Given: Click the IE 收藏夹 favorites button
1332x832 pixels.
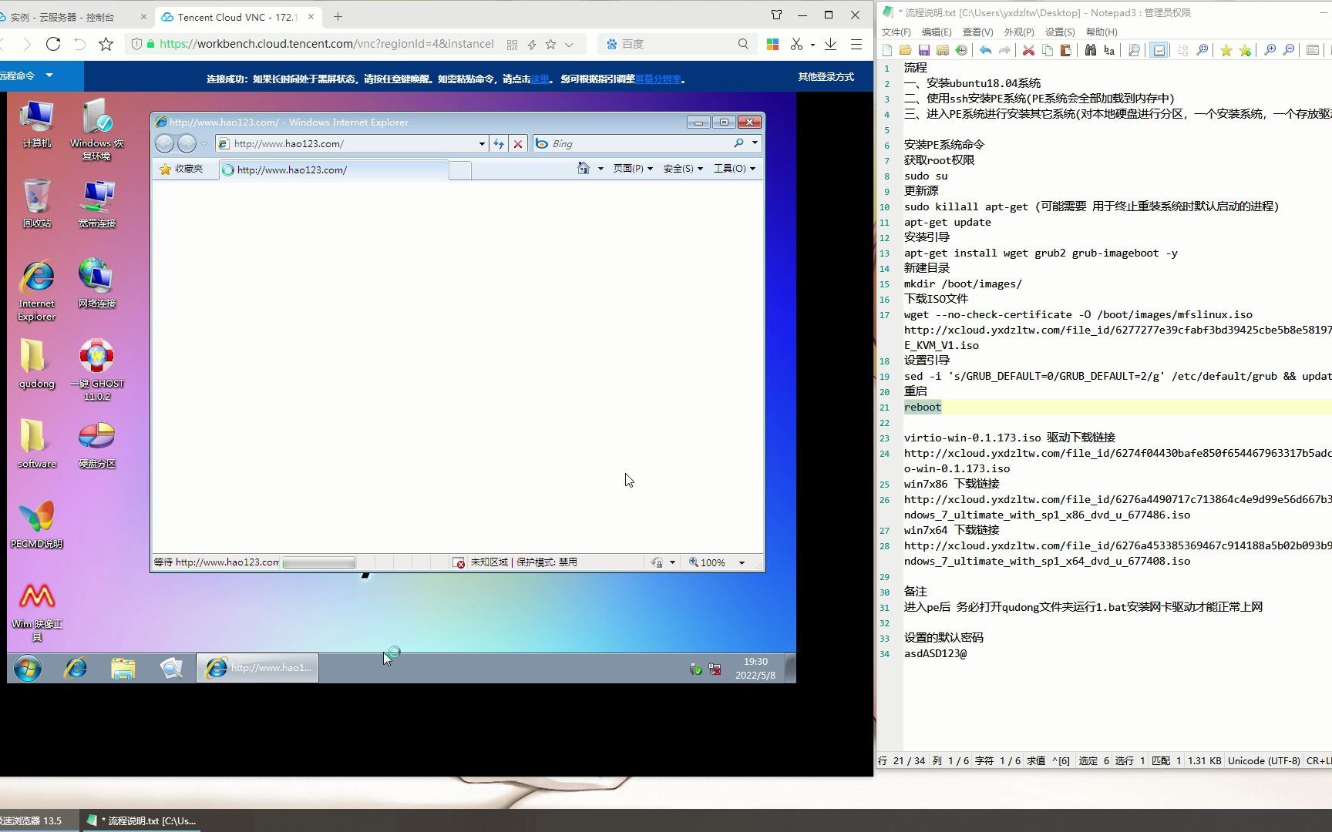Looking at the screenshot, I should 181,169.
